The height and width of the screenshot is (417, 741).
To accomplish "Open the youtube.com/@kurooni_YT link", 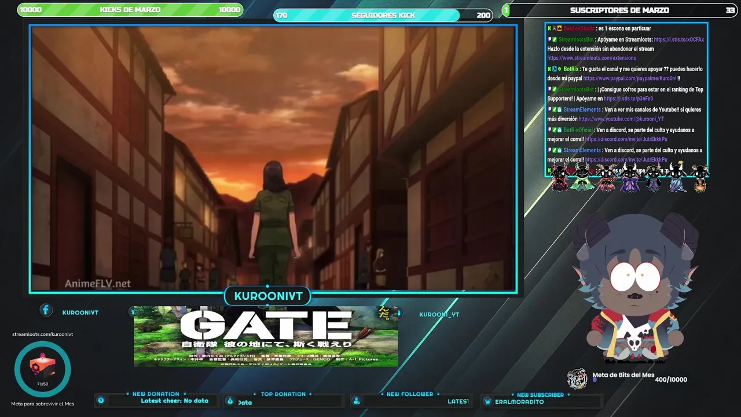I will pos(621,119).
